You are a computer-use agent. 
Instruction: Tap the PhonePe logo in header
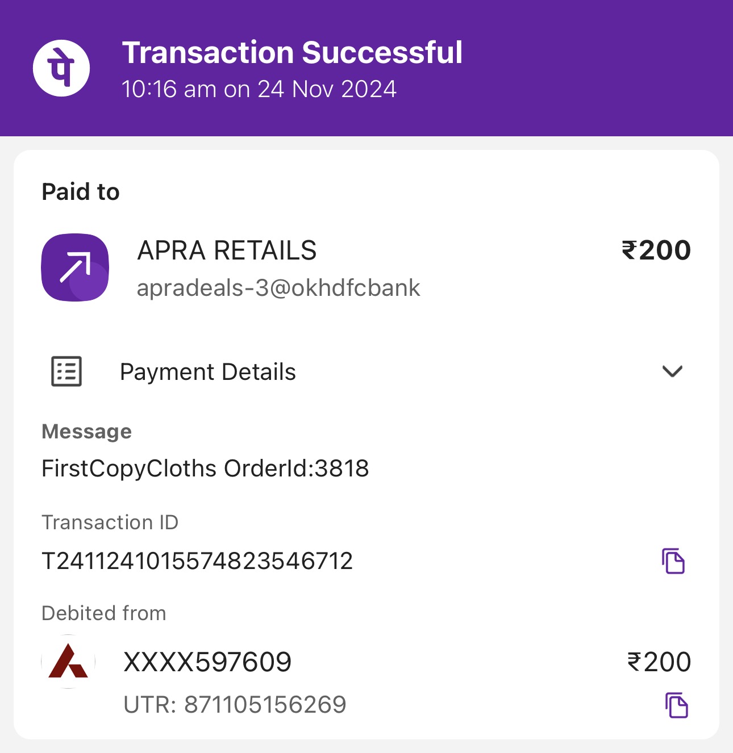tap(61, 68)
